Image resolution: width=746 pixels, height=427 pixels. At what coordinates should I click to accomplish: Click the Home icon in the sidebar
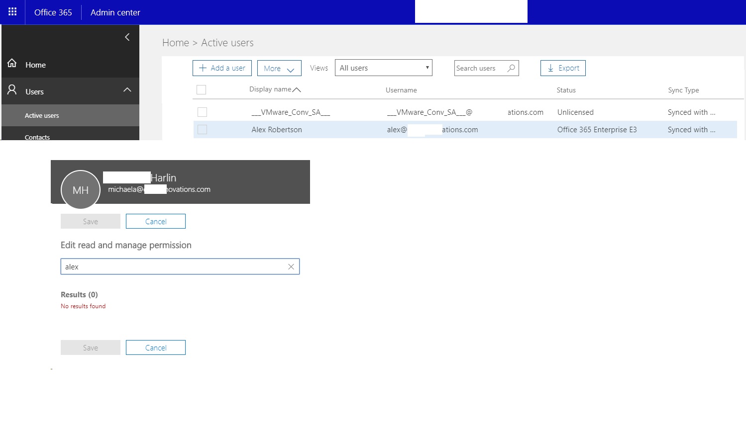coord(11,63)
